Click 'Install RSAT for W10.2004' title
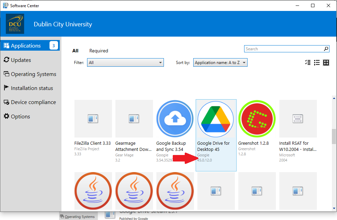This screenshot has height=220, width=337. point(298,146)
